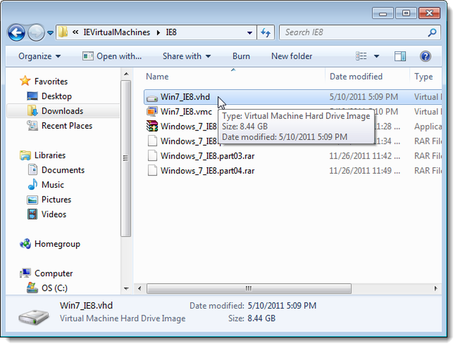Viewport: 458px width, 348px height.
Task: Select Windows_7_IE8.part03.rar file
Action: click(207, 156)
